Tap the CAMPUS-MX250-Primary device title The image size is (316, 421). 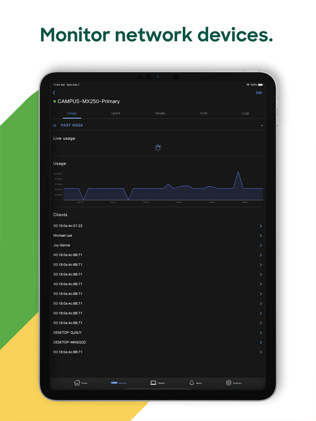[88, 101]
